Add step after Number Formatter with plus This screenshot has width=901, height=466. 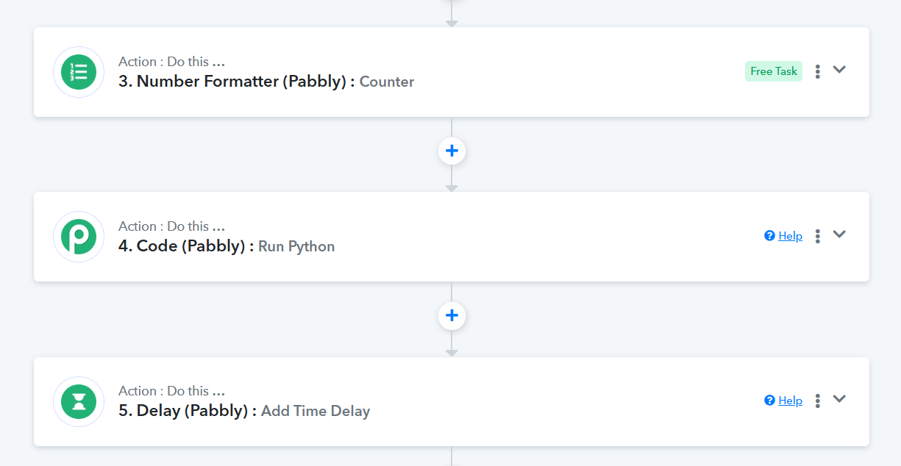(452, 151)
